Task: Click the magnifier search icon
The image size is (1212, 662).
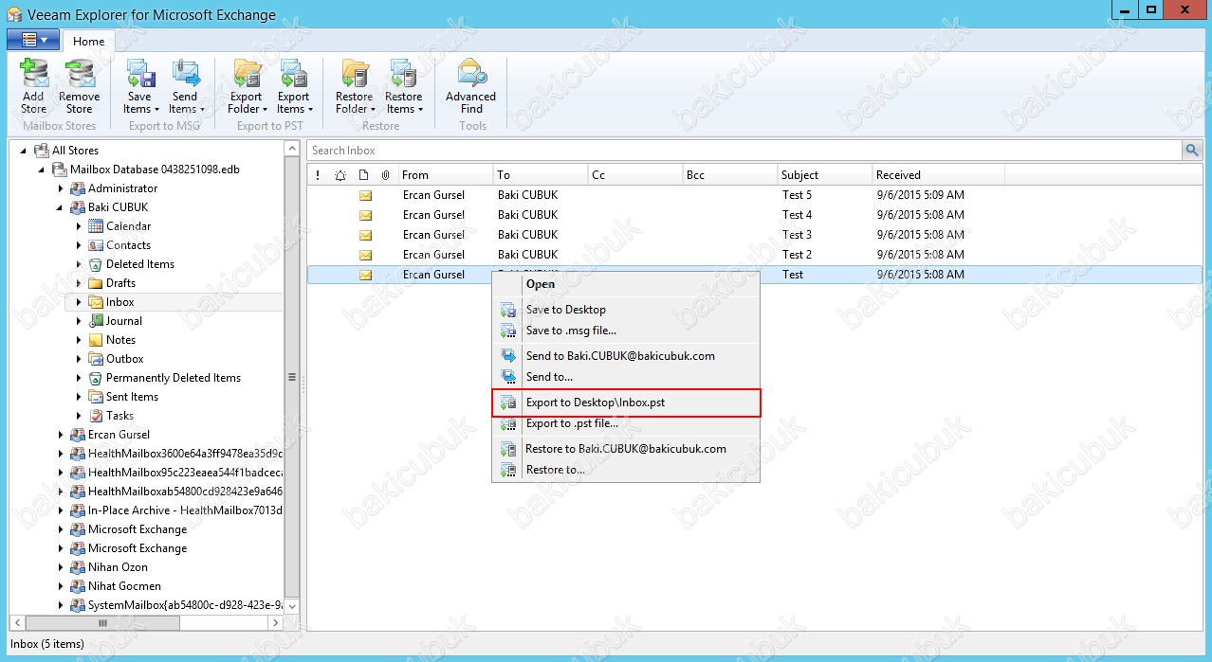Action: [1191, 150]
